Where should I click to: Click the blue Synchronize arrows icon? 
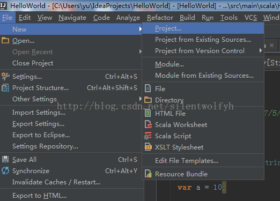(5, 170)
